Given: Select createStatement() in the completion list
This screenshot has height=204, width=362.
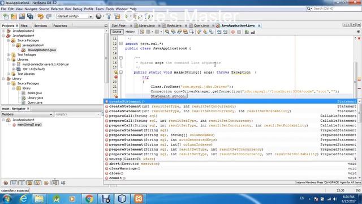Looking at the screenshot, I should (230, 101).
